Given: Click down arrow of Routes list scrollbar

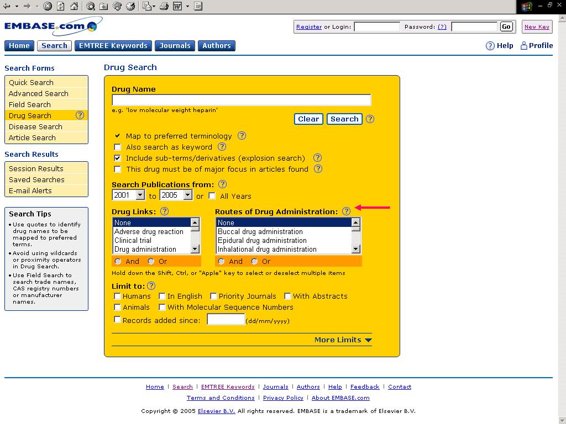Looking at the screenshot, I should [355, 249].
